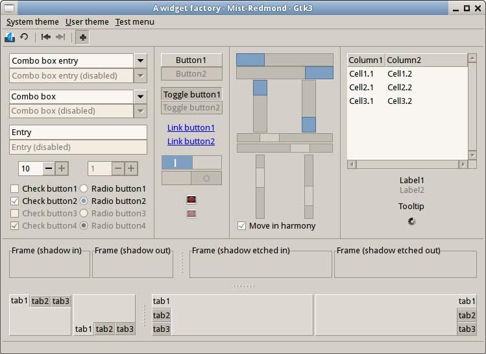Click the Column1 header
486x354 pixels.
(x=366, y=60)
